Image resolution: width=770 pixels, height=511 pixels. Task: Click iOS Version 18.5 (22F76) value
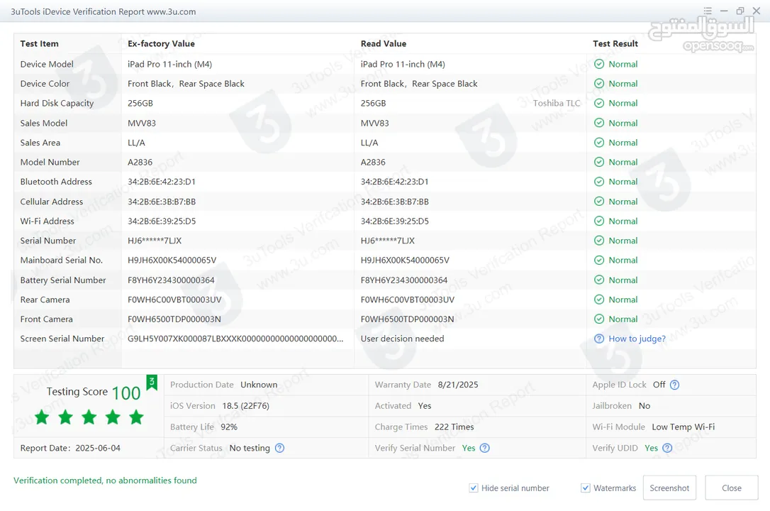[245, 406]
